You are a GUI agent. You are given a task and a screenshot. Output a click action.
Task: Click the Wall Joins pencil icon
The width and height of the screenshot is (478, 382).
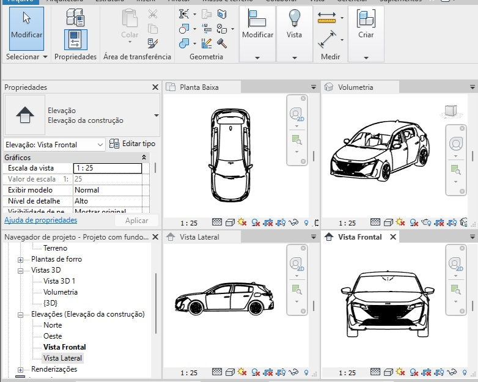(207, 43)
